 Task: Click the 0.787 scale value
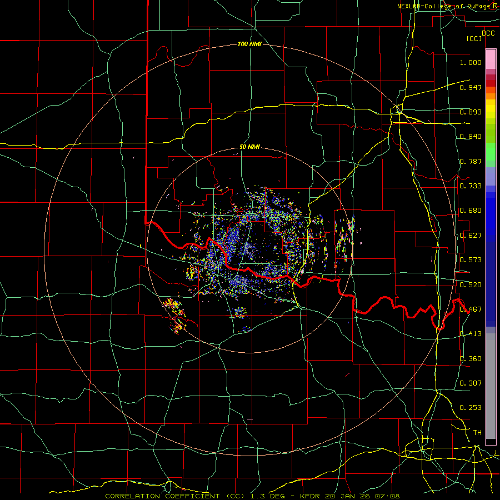click(471, 161)
